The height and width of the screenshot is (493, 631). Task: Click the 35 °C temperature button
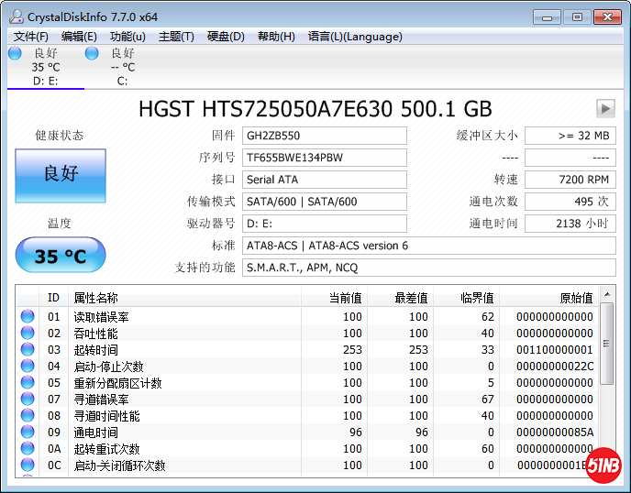click(x=61, y=256)
